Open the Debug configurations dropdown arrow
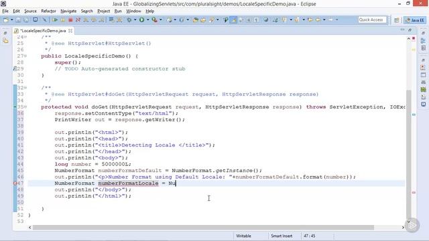 [135, 19]
